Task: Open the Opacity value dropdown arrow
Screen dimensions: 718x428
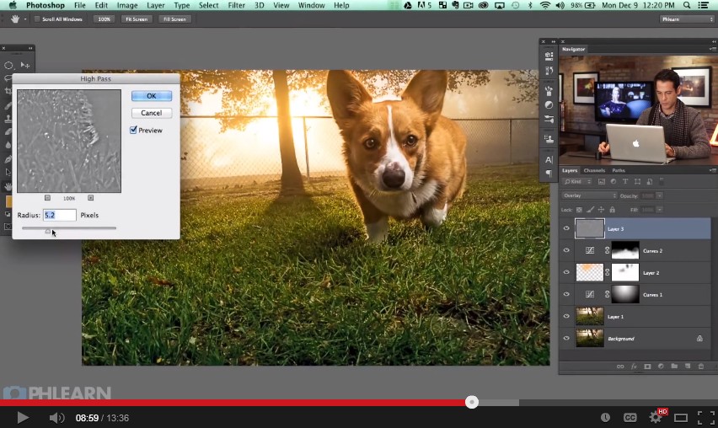Action: point(659,195)
